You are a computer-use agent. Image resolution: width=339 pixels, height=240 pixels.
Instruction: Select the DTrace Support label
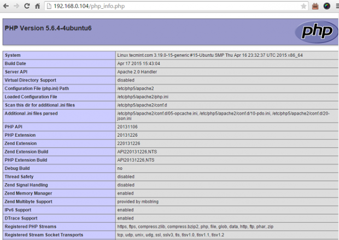21,218
